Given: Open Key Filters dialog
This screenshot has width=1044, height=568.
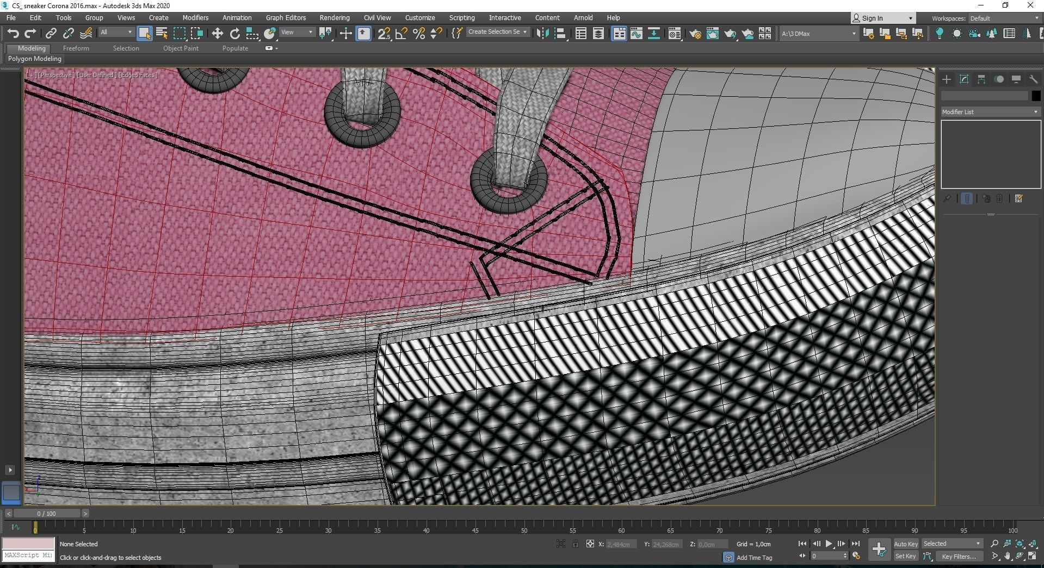Looking at the screenshot, I should click(959, 556).
